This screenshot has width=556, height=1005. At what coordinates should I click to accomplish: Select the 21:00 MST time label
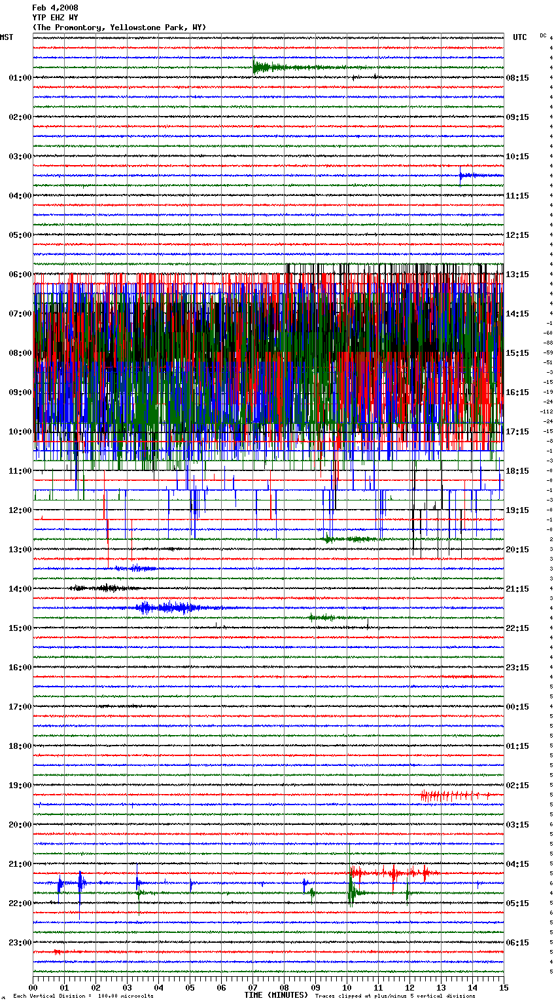pos(20,864)
